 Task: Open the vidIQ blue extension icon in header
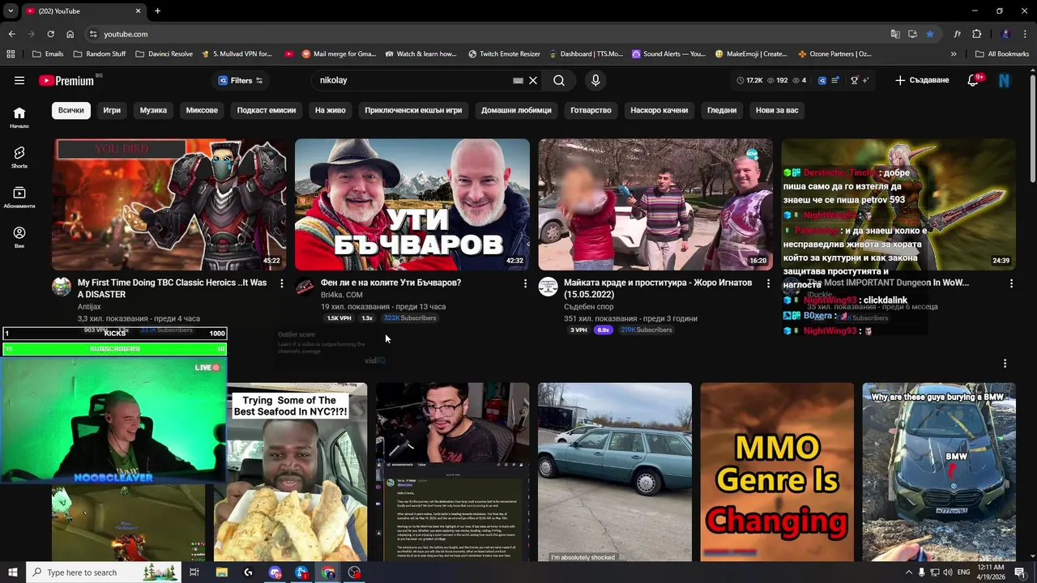click(x=821, y=80)
